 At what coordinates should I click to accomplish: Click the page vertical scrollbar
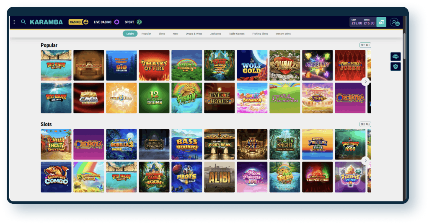coord(404,47)
